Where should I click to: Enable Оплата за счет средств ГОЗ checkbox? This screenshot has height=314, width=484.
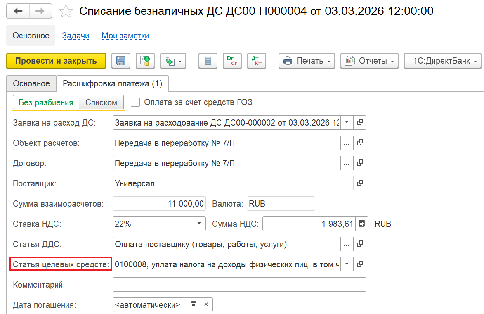coord(135,102)
